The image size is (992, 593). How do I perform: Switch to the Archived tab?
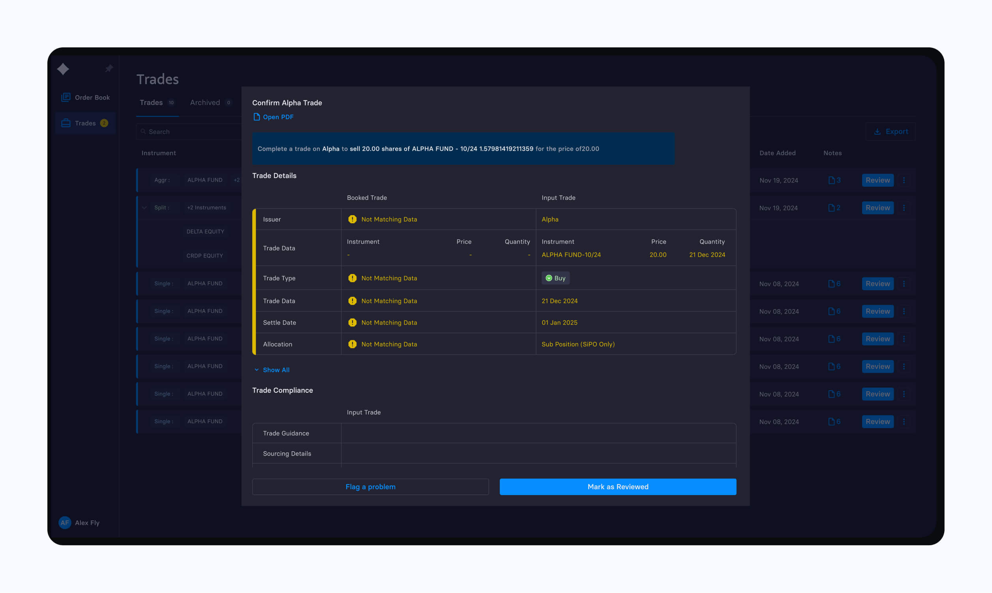(x=205, y=103)
